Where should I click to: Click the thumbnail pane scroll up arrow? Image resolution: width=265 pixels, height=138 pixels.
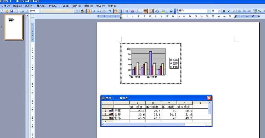[27, 16]
